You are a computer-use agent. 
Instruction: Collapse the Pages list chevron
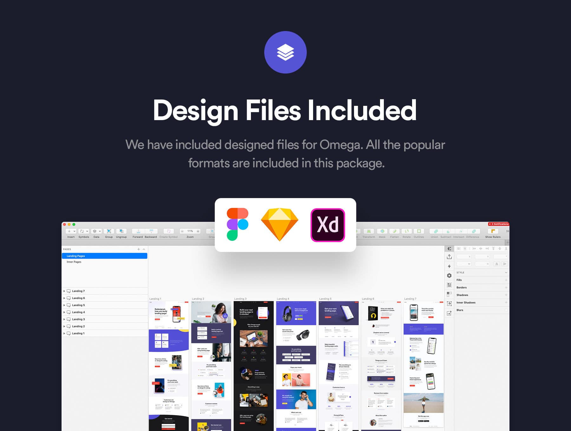(x=144, y=249)
